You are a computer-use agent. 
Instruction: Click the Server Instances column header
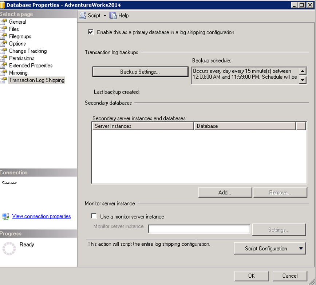[x=143, y=126]
